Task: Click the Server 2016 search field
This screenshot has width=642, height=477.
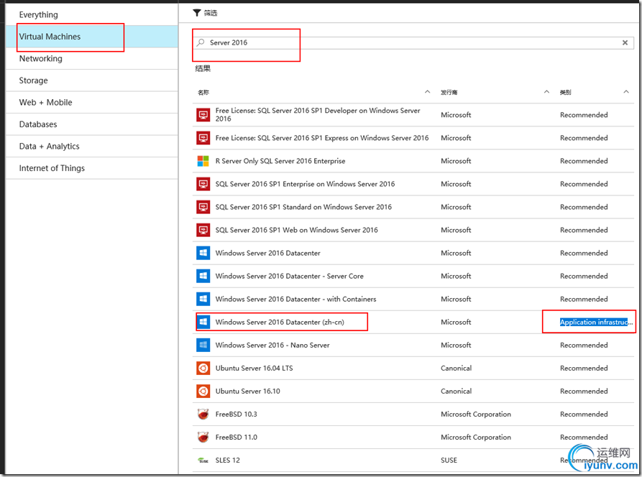Action: (x=413, y=42)
